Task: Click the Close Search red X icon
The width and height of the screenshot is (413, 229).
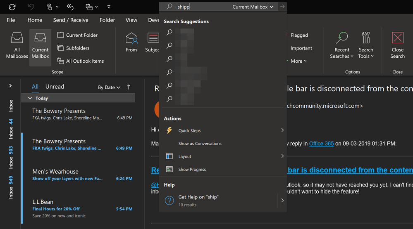Action: [x=398, y=38]
